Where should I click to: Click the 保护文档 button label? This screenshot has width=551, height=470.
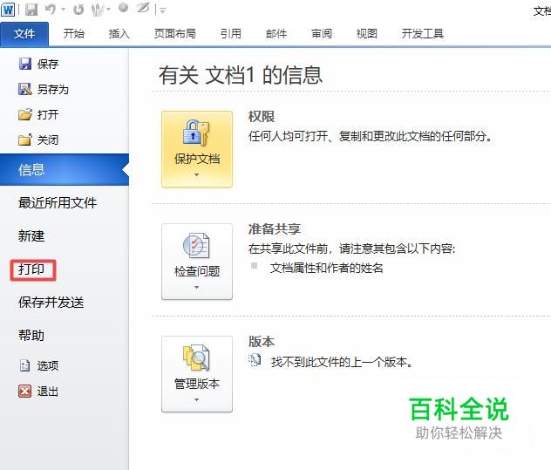[x=197, y=159]
